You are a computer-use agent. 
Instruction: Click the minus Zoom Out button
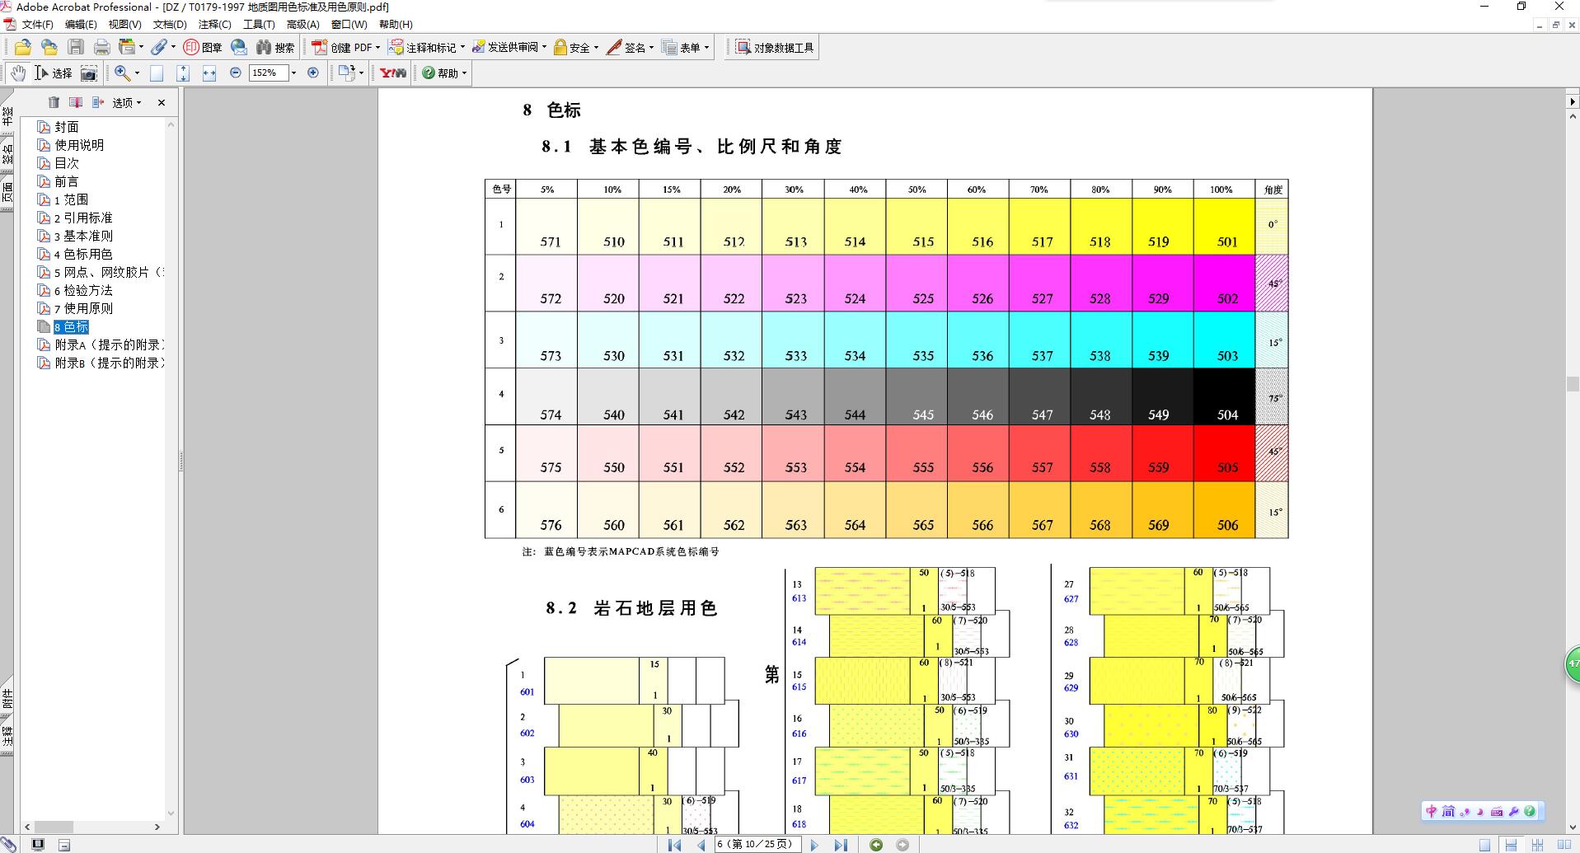[236, 73]
